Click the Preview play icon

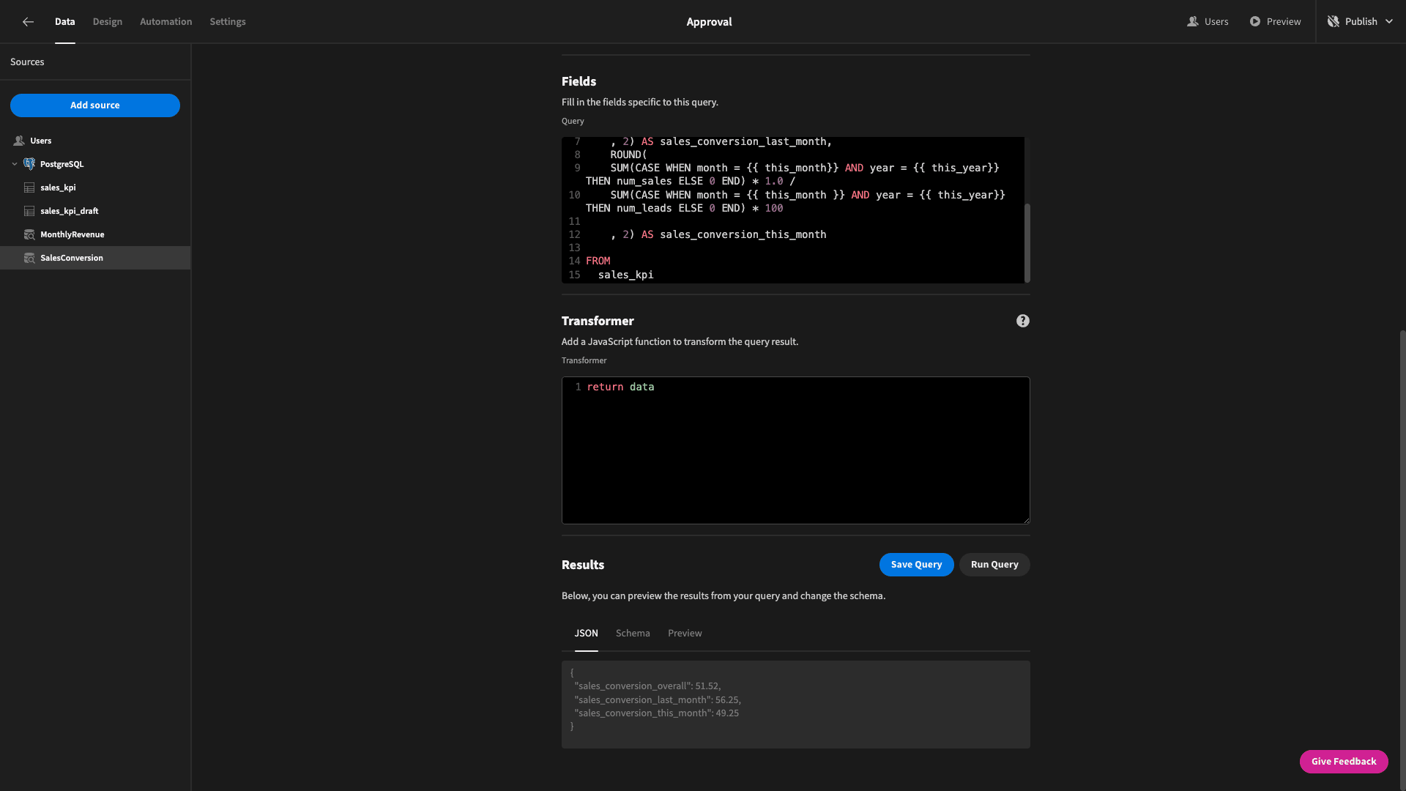tap(1255, 22)
